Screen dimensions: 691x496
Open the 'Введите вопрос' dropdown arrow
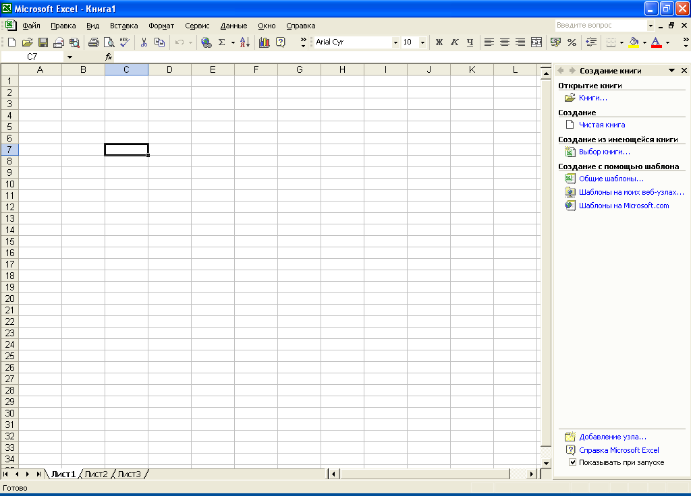(651, 26)
